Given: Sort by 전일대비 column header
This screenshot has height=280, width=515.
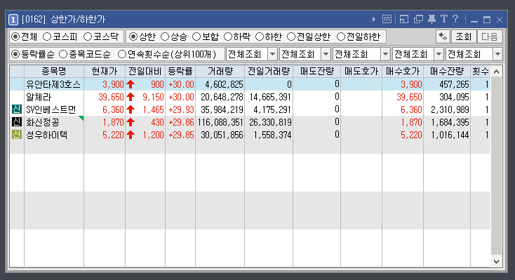Looking at the screenshot, I should [145, 72].
